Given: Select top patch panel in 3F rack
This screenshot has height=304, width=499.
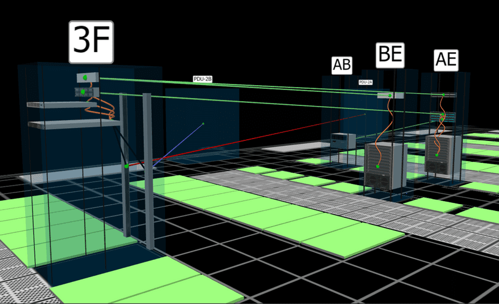Looking at the screenshot, I should click(88, 77).
